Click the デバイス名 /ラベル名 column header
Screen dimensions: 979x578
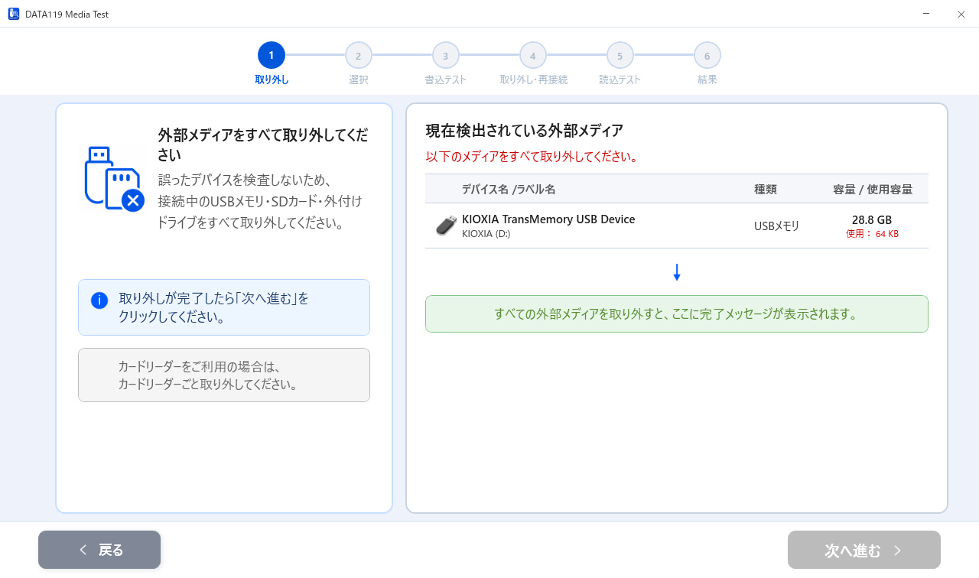(x=509, y=189)
